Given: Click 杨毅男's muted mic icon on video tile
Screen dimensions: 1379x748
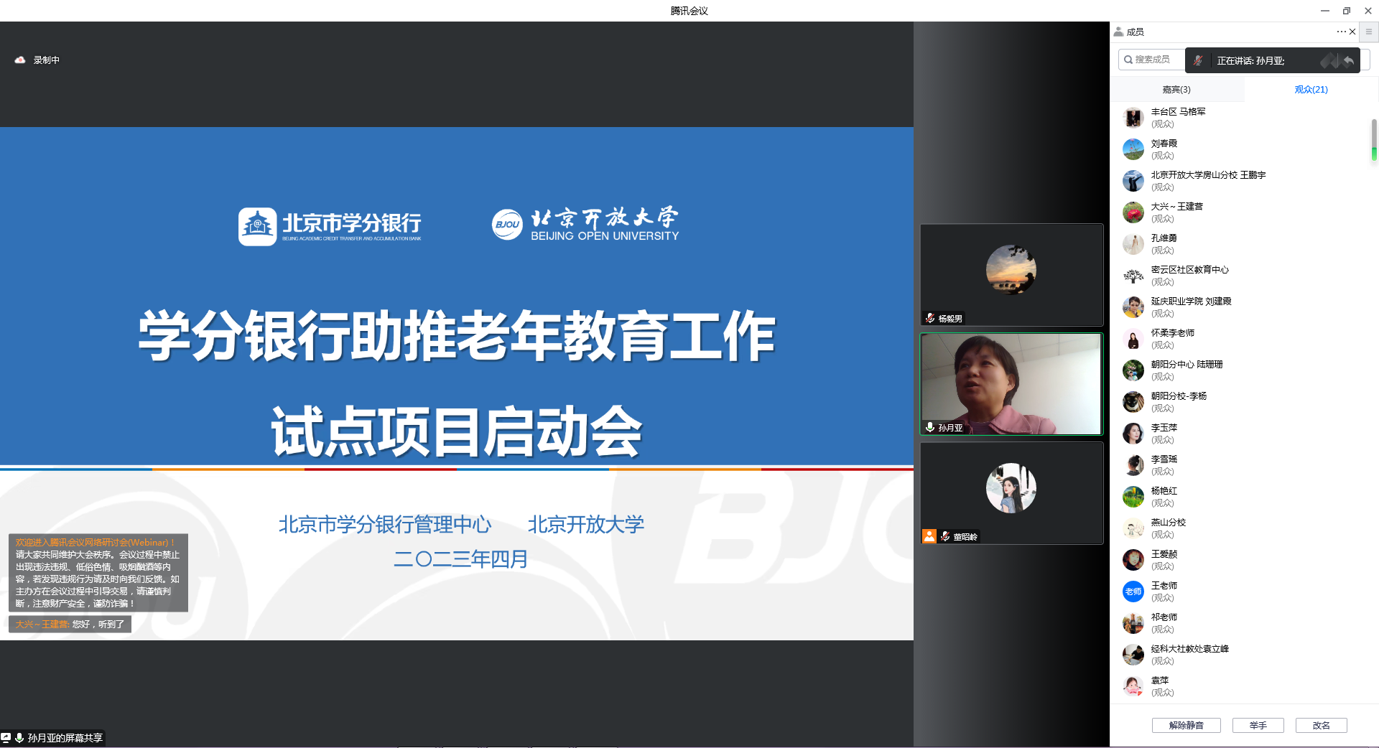Looking at the screenshot, I should (x=930, y=318).
